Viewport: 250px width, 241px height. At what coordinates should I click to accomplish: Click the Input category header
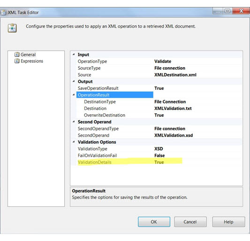(83, 55)
